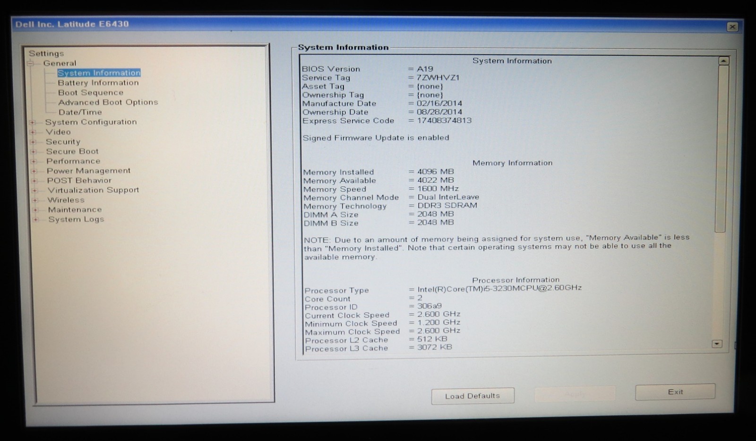Click Minimum Clock Speed value 1.200 GHz
Screen dimensions: 756x441
click(x=439, y=323)
